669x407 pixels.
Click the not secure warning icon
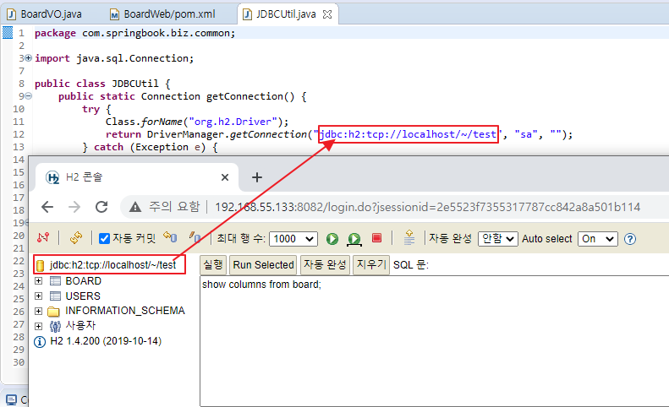(x=135, y=207)
